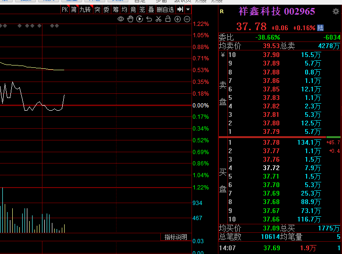This screenshot has height=254, width=342.
Task: Open settings gear next to 祥鑫科技
Action: 336,11
